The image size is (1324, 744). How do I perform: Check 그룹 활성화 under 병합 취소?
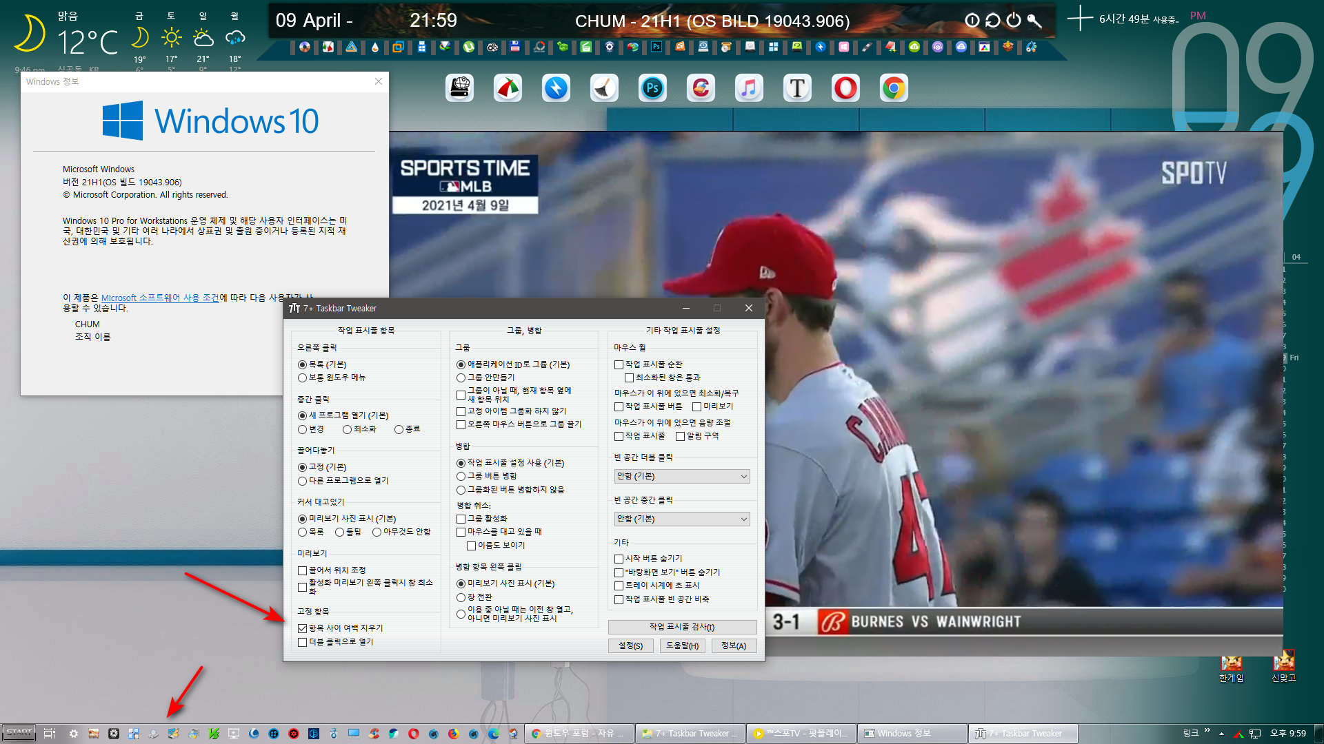point(461,519)
